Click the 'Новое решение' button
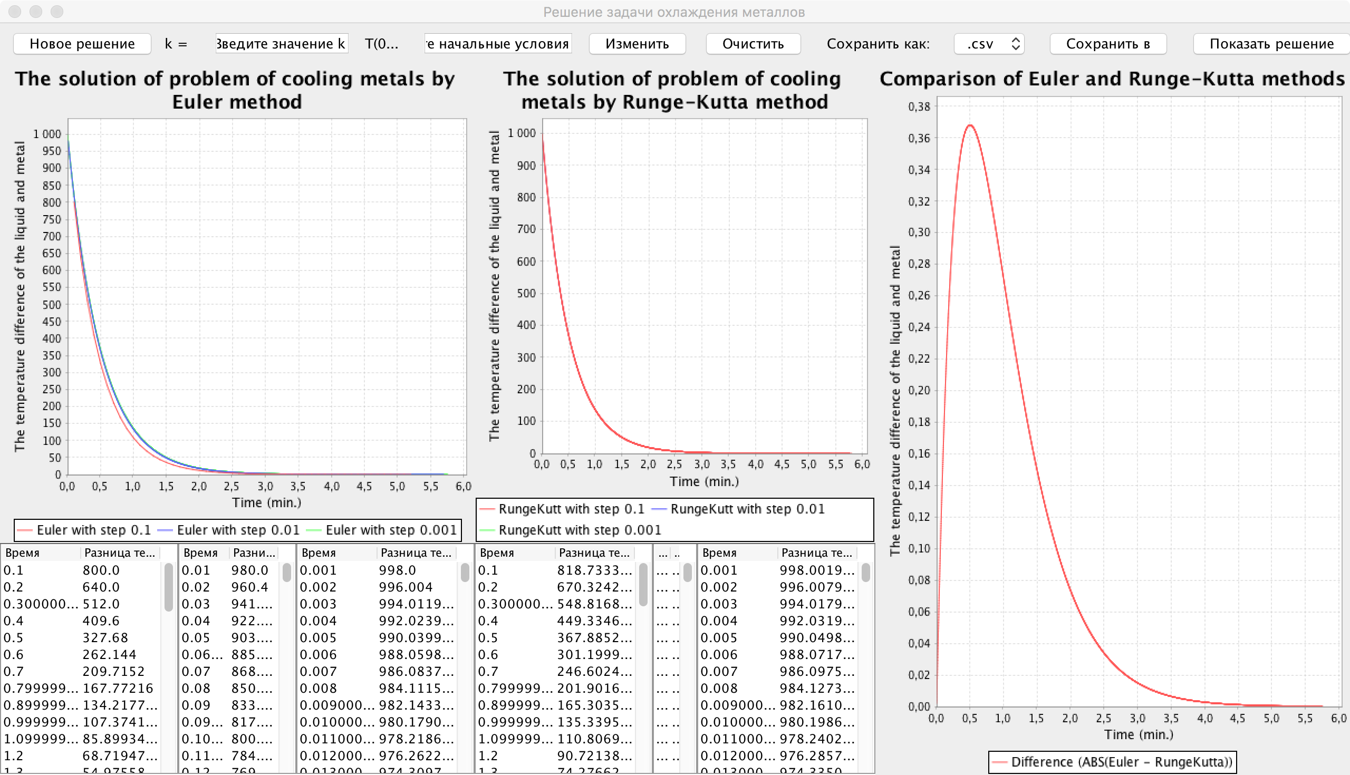Viewport: 1350px width, 775px height. (x=82, y=44)
